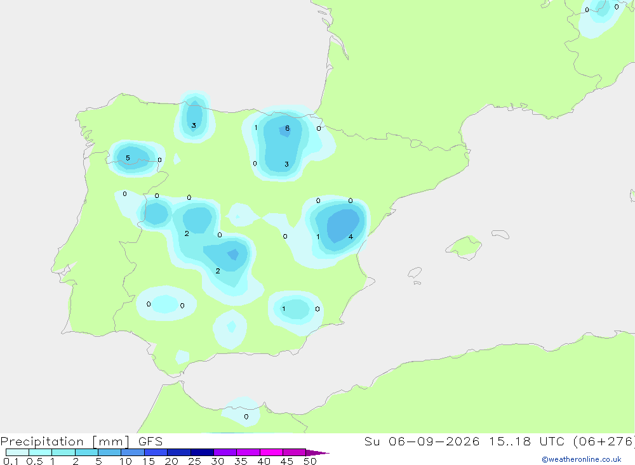Viewport: 635px width, 465px height.
Task: Click the "15" legend scale label
Action: pos(149,461)
